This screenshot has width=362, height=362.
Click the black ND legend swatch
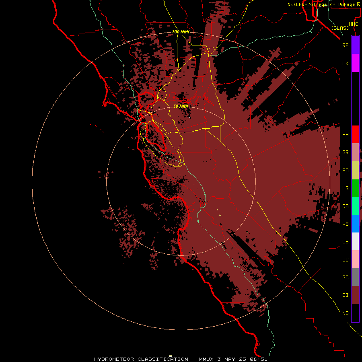pyautogui.click(x=355, y=313)
